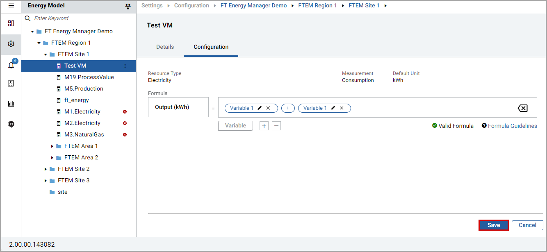
Task: Select M2.Electricity meter in the tree
Action: 82,123
